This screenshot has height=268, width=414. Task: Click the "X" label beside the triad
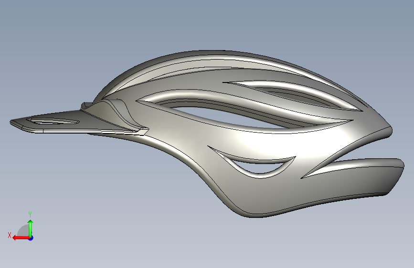coord(10,235)
